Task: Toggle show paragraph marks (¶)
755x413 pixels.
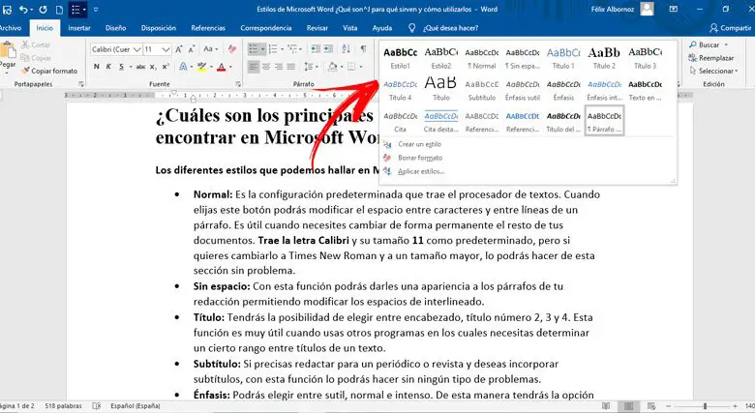Action: (364, 49)
